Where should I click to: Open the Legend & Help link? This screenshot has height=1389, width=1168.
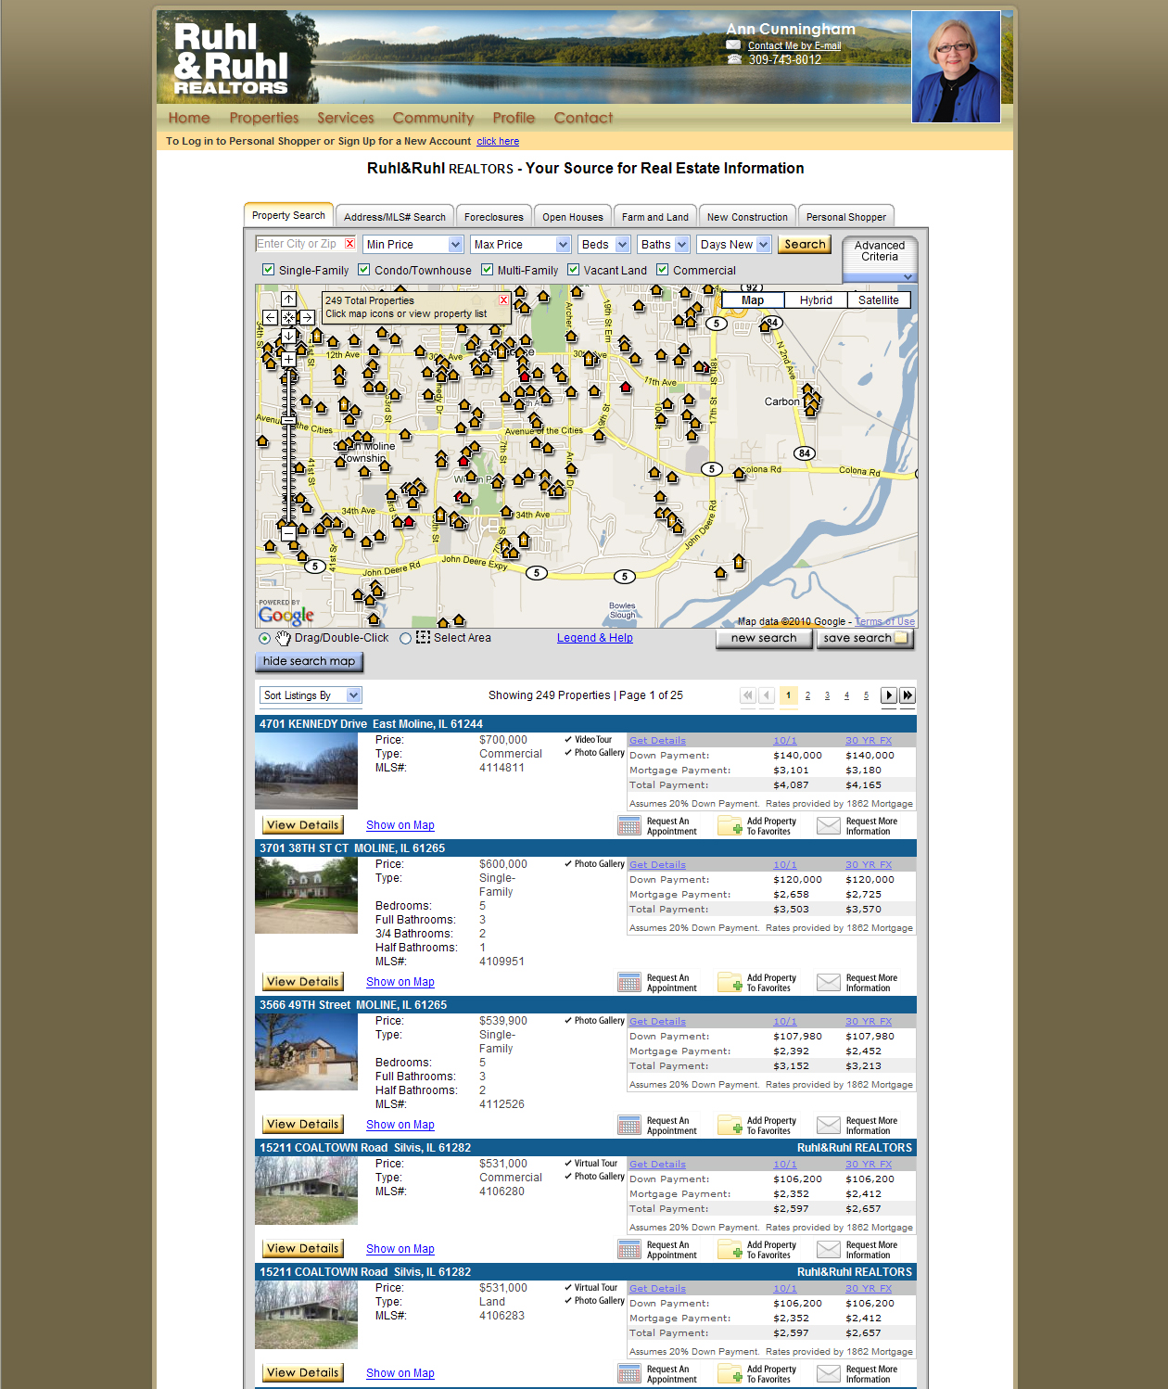coord(595,638)
